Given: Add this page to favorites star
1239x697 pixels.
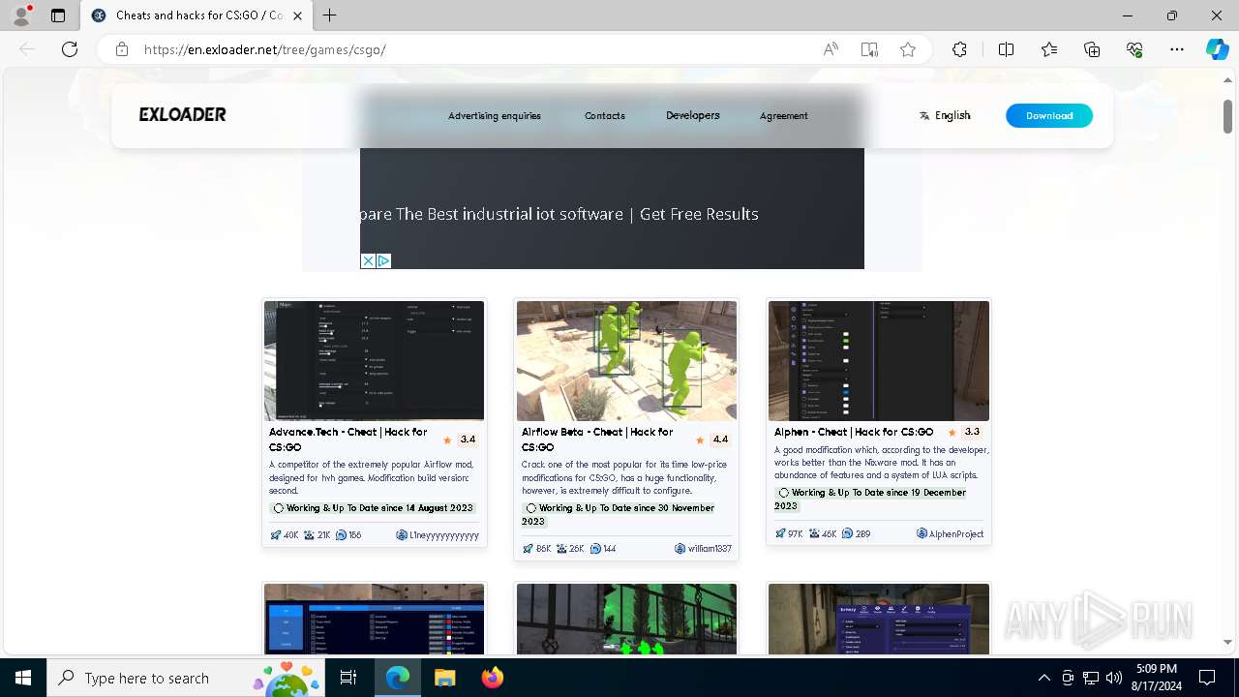Looking at the screenshot, I should click(908, 49).
